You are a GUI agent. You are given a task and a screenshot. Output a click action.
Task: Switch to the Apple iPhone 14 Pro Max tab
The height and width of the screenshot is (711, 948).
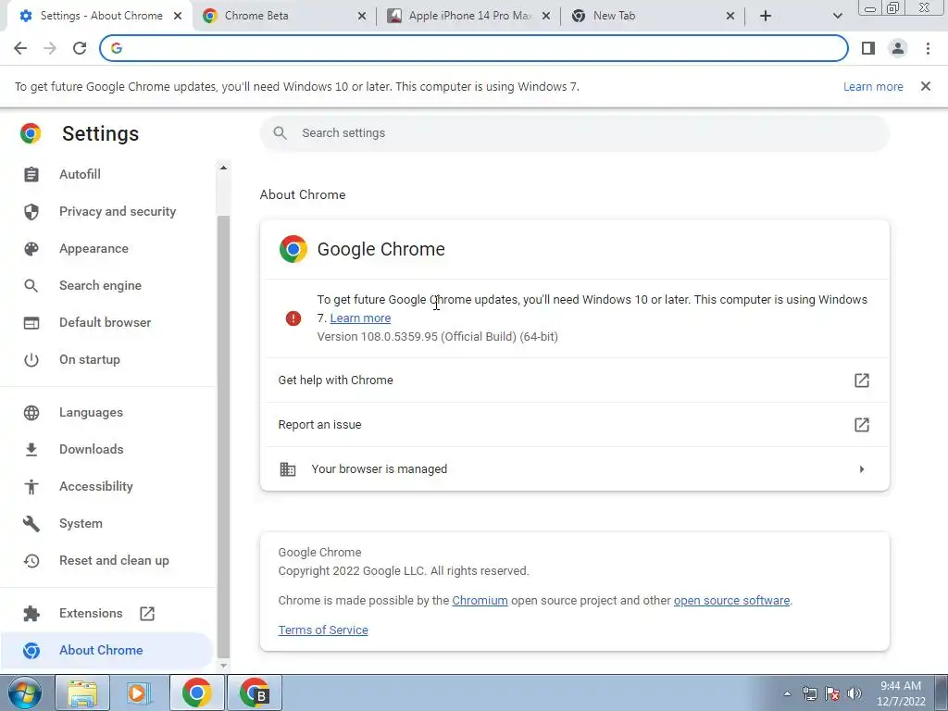pyautogui.click(x=468, y=16)
